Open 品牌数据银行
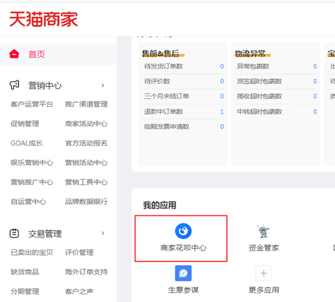 (86, 202)
